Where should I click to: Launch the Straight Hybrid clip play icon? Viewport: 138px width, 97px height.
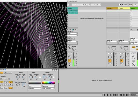coord(68,13)
